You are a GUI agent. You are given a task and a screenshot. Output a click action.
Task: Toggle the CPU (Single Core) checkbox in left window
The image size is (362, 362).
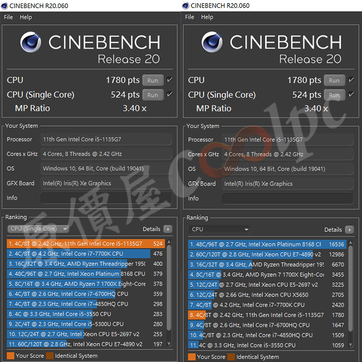[x=169, y=94]
